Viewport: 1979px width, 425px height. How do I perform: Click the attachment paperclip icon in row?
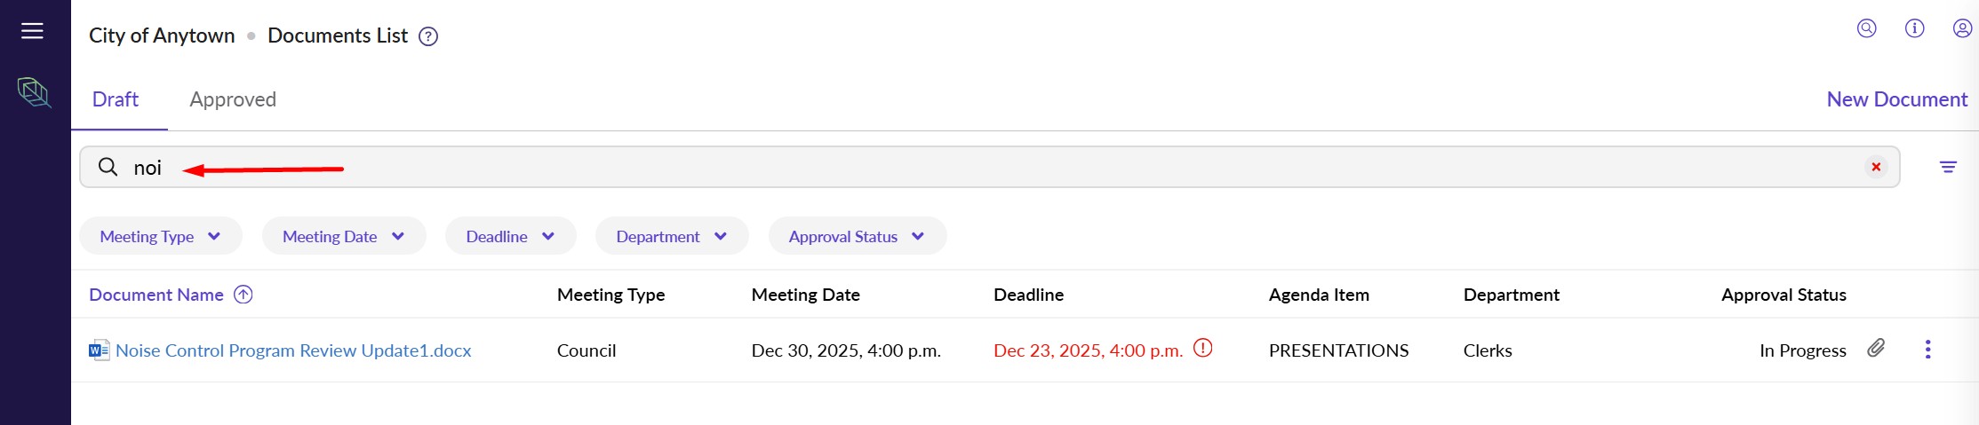(1875, 349)
